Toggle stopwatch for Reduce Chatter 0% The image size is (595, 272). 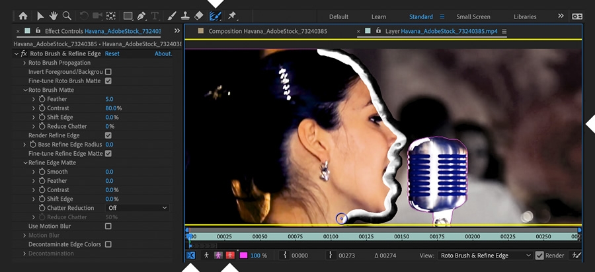42,126
